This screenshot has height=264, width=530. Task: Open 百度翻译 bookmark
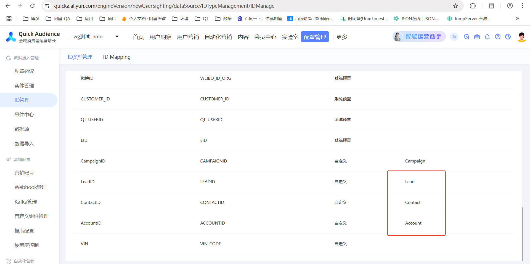coord(310,18)
